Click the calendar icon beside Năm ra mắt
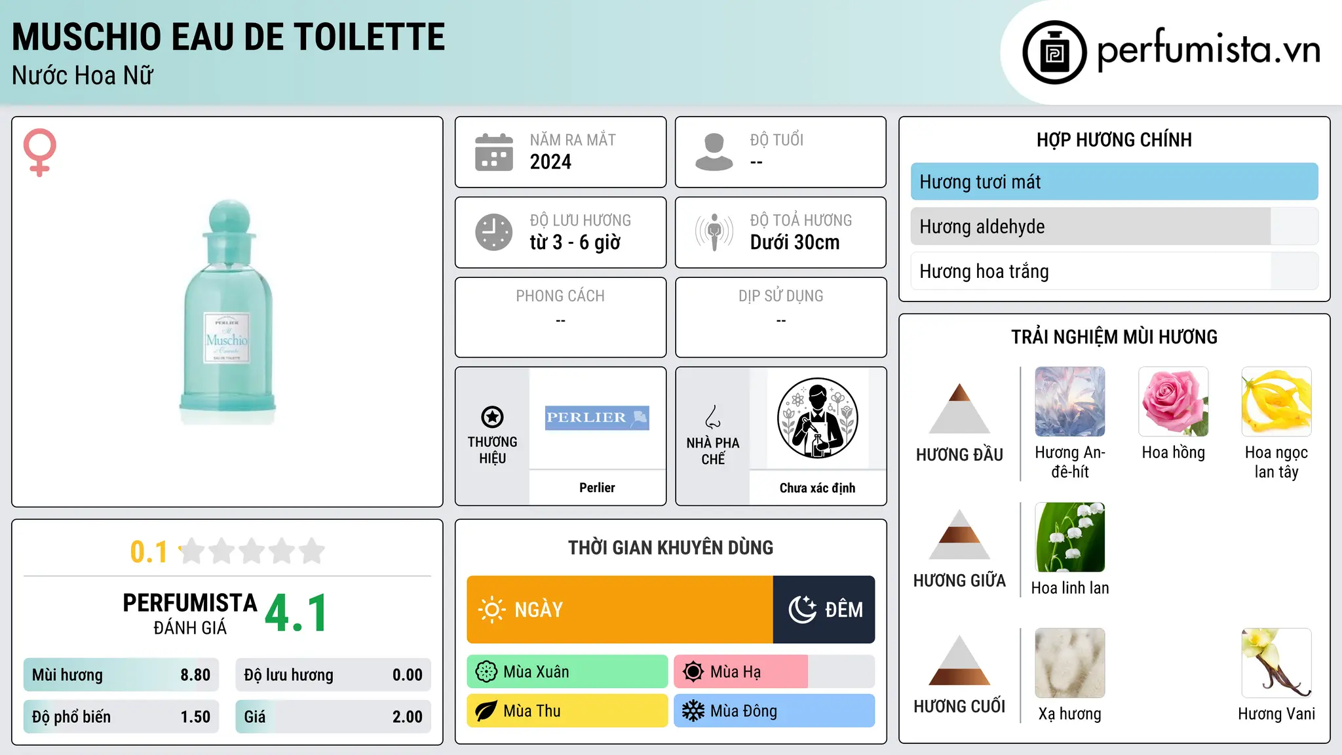Image resolution: width=1342 pixels, height=755 pixels. pyautogui.click(x=493, y=152)
